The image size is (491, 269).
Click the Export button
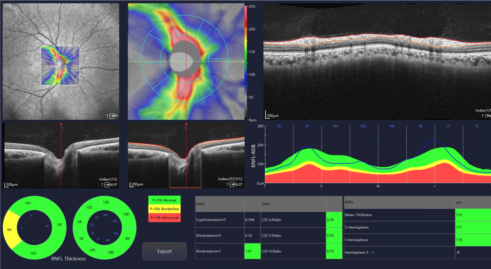164,251
